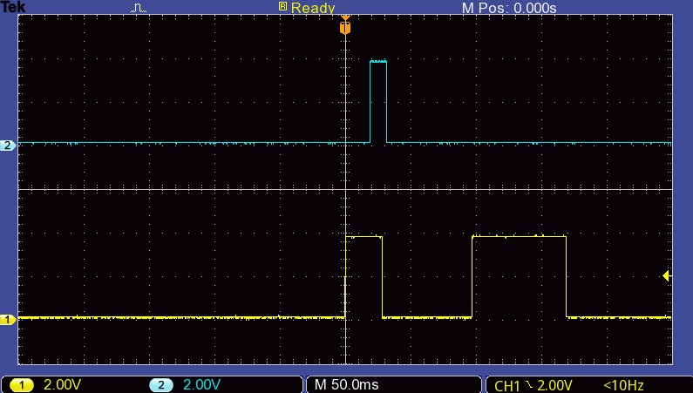The height and width of the screenshot is (393, 693).
Task: Click the cyan channel 2 badge in the bottom bar
Action: pyautogui.click(x=161, y=385)
